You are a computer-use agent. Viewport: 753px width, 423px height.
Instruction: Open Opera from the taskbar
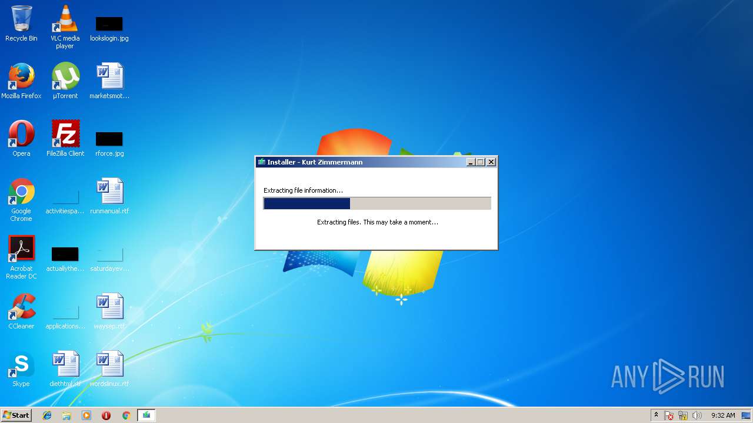click(x=106, y=415)
